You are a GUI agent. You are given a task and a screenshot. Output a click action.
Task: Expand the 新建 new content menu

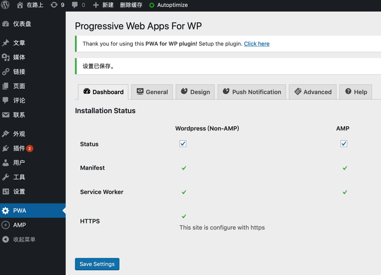[x=103, y=5]
